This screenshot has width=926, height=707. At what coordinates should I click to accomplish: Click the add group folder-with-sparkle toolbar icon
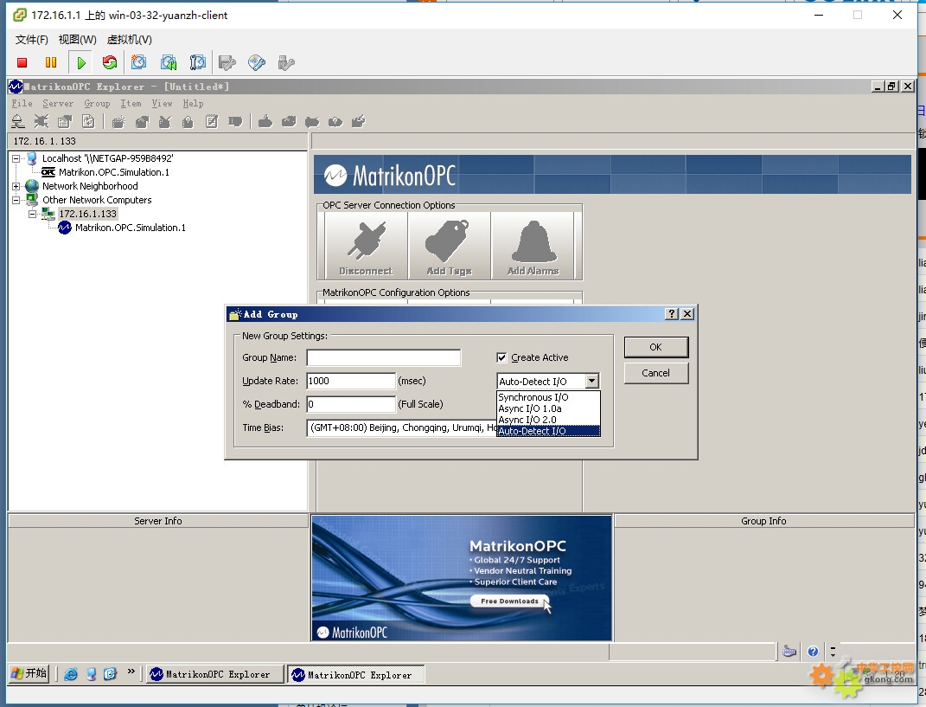[118, 122]
